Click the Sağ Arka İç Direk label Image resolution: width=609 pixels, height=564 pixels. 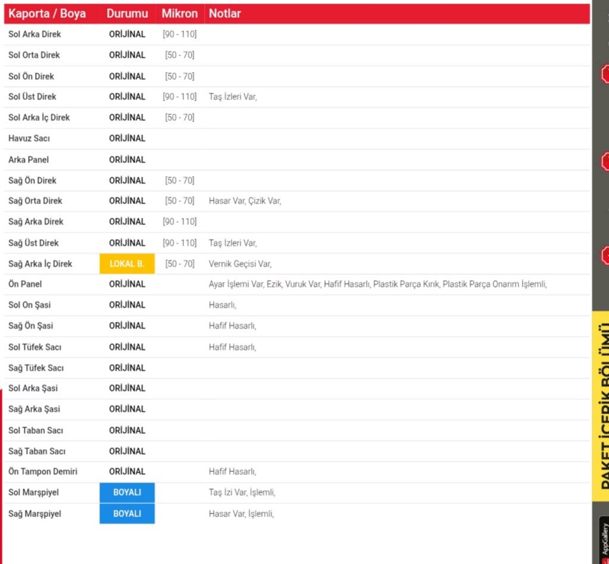pos(40,264)
